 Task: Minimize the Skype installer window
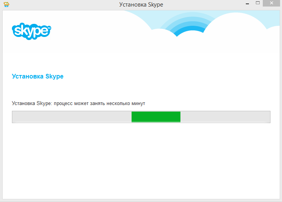point(247,3)
